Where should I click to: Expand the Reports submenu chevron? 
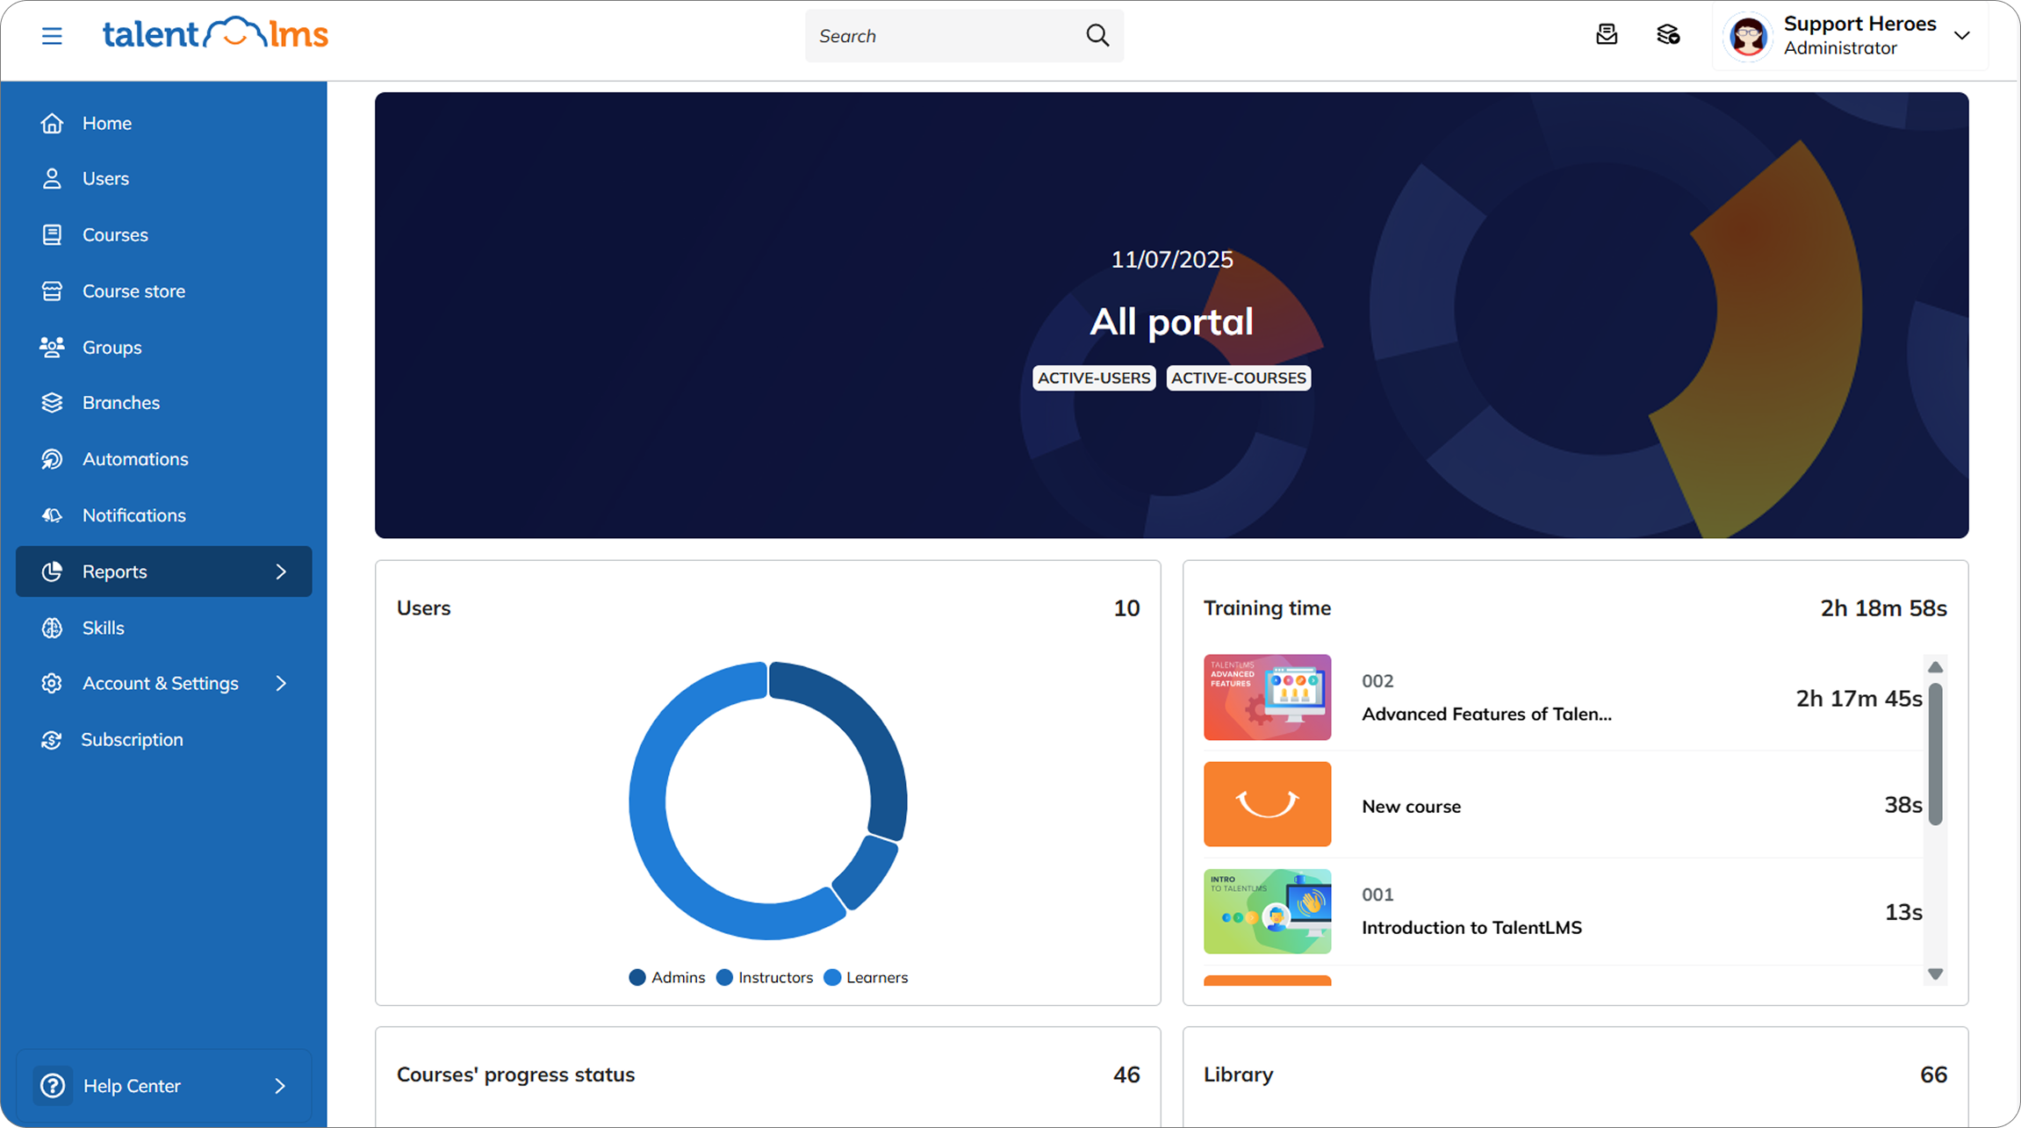coord(281,571)
